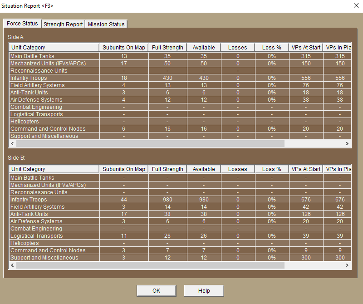This screenshot has width=363, height=304.
Task: Select Side A Field Artillery Systems row
Action: point(180,85)
